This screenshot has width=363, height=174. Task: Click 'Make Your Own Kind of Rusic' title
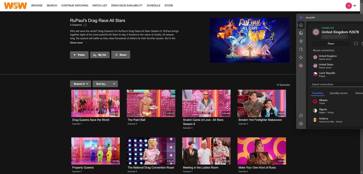click(x=257, y=168)
